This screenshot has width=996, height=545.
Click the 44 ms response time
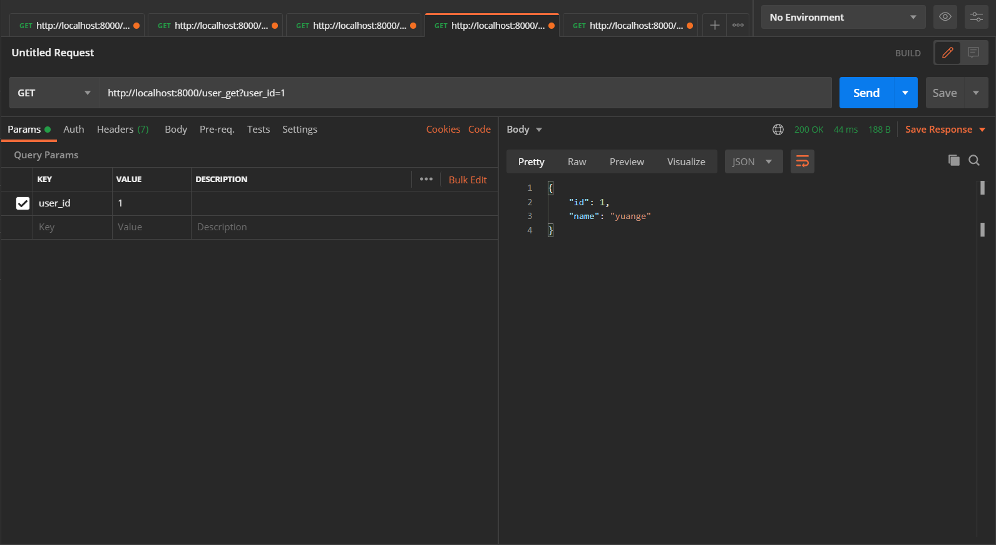846,130
